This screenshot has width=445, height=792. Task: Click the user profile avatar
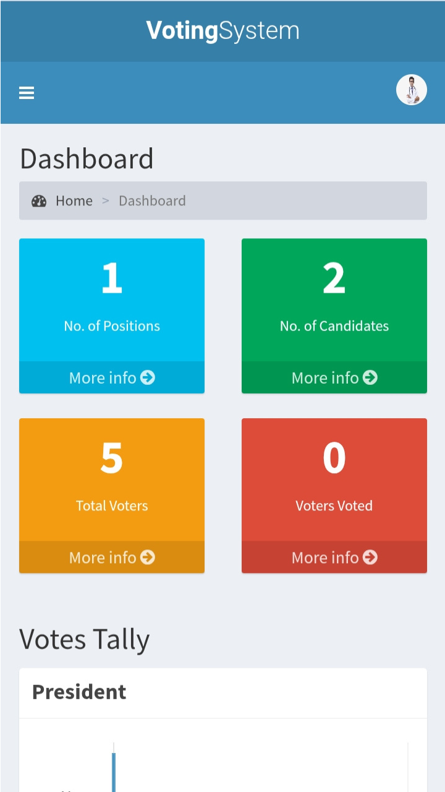click(412, 90)
